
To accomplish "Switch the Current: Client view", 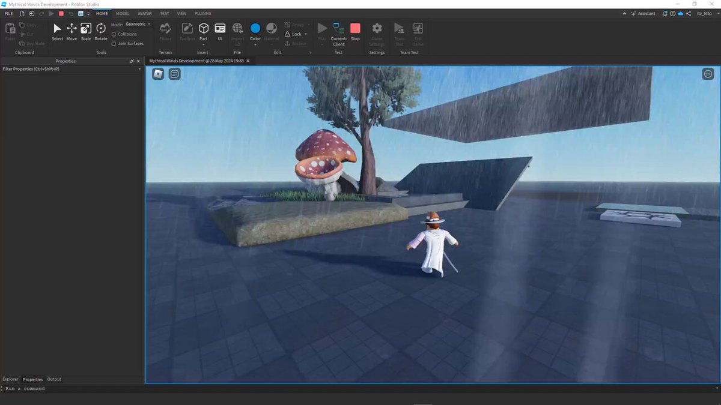I will (339, 34).
